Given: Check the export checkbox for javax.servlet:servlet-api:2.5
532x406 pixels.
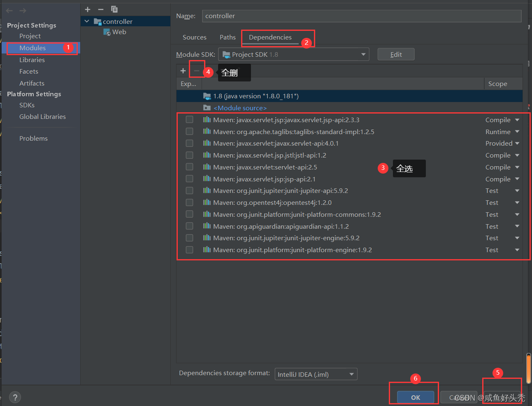Looking at the screenshot, I should (x=189, y=167).
